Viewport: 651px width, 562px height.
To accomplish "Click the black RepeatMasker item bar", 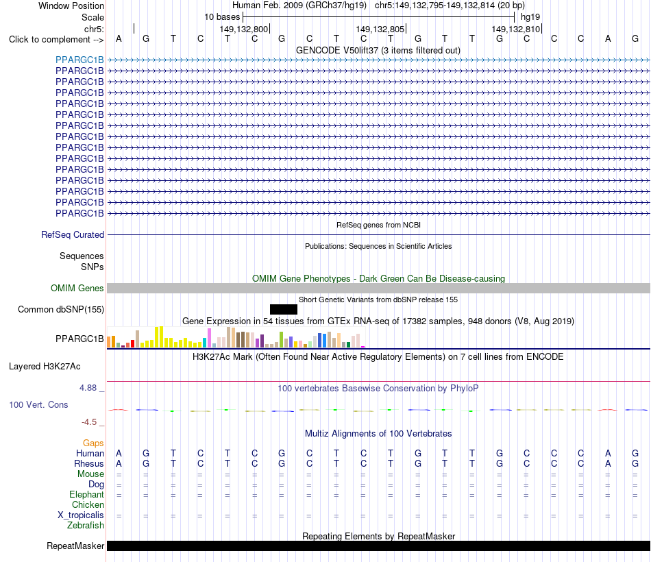I will [378, 546].
